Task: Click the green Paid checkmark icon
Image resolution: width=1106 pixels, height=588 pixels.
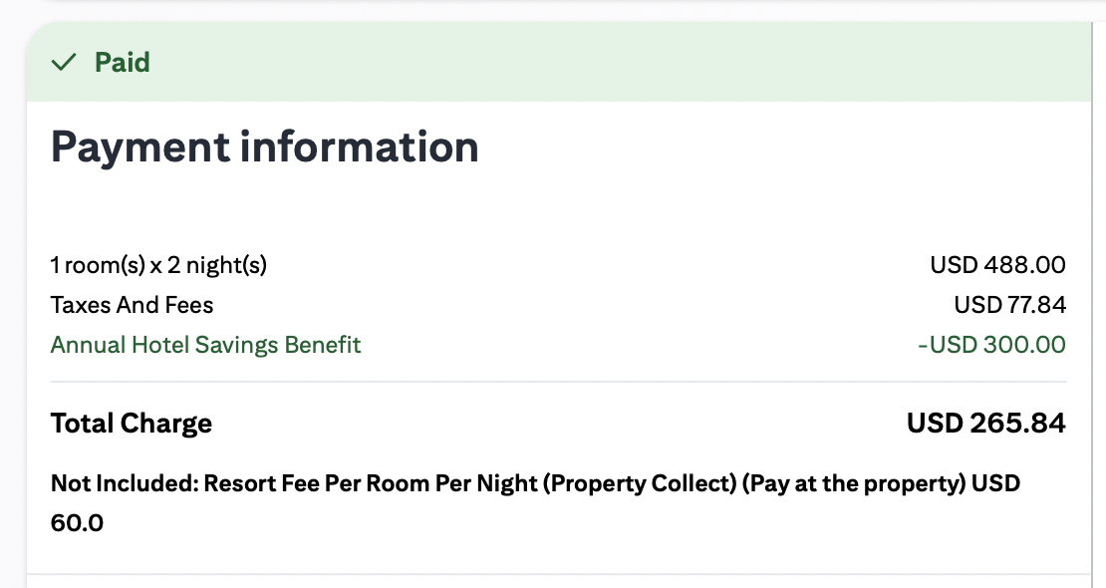Action: [x=64, y=63]
